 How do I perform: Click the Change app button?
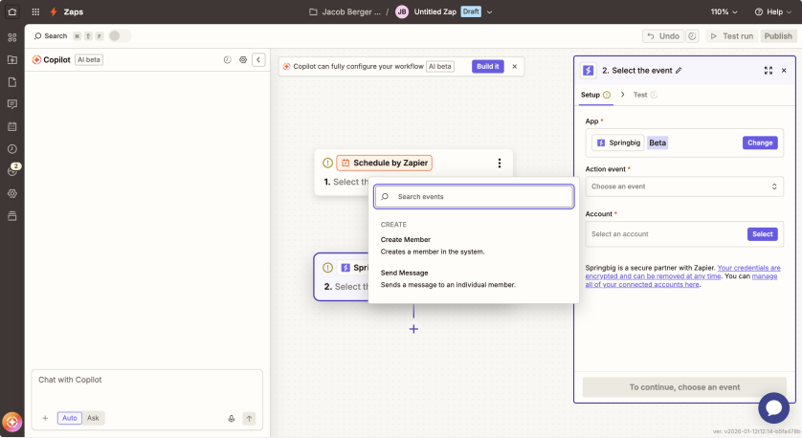[760, 143]
